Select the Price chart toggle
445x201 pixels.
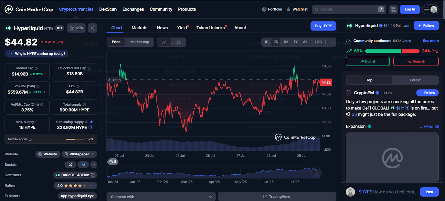[x=116, y=42]
